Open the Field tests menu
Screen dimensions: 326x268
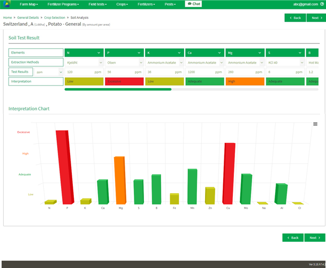[x=97, y=4]
